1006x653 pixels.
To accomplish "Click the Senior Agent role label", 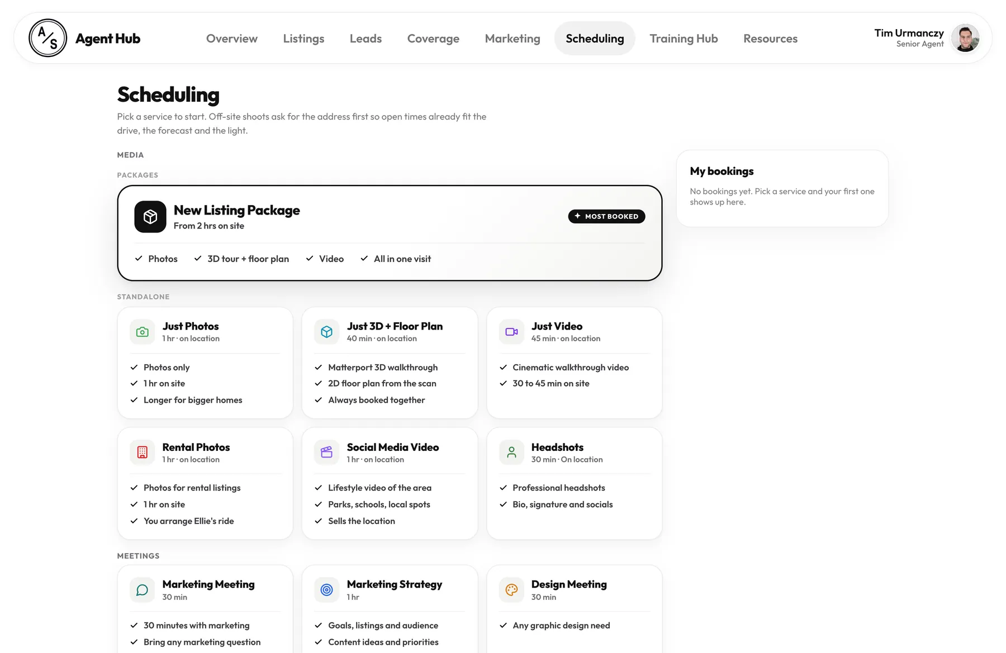I will tap(920, 44).
